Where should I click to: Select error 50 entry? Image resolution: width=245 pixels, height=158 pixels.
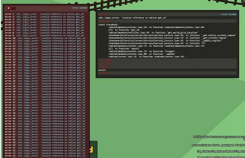(45, 145)
